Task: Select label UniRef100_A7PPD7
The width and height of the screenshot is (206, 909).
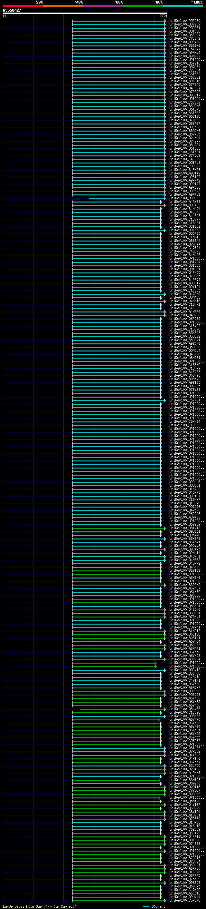Action: pos(185,92)
